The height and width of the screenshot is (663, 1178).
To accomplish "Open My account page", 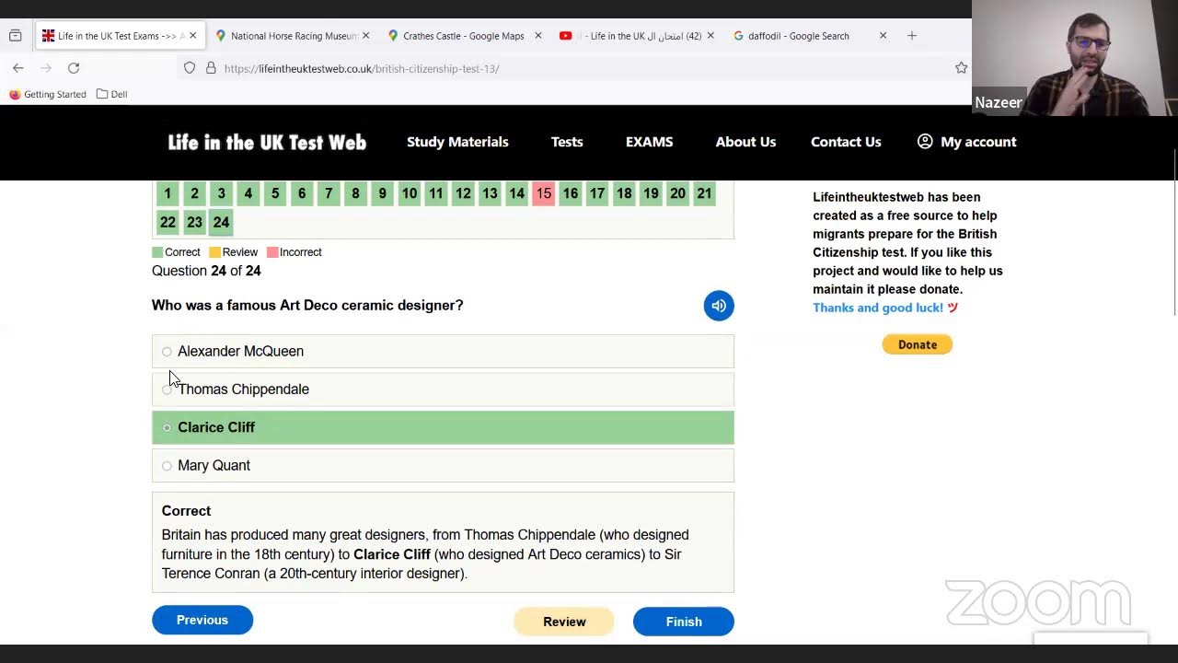I will coord(967,142).
